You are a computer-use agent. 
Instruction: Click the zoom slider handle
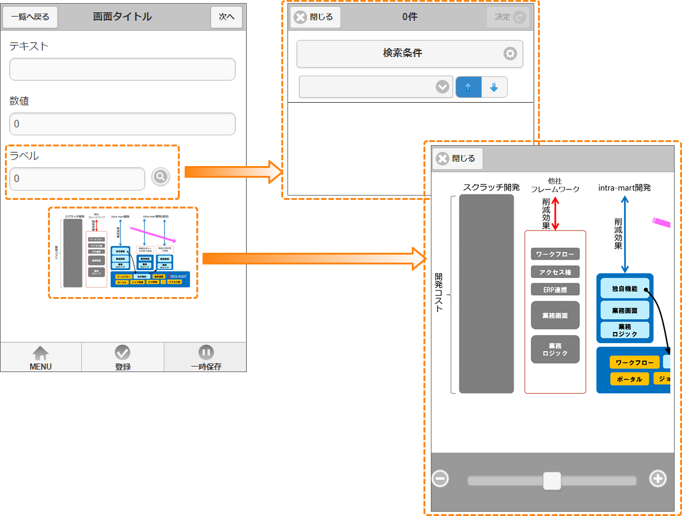tap(552, 481)
